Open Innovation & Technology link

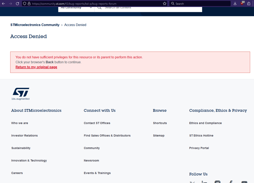pos(29,160)
